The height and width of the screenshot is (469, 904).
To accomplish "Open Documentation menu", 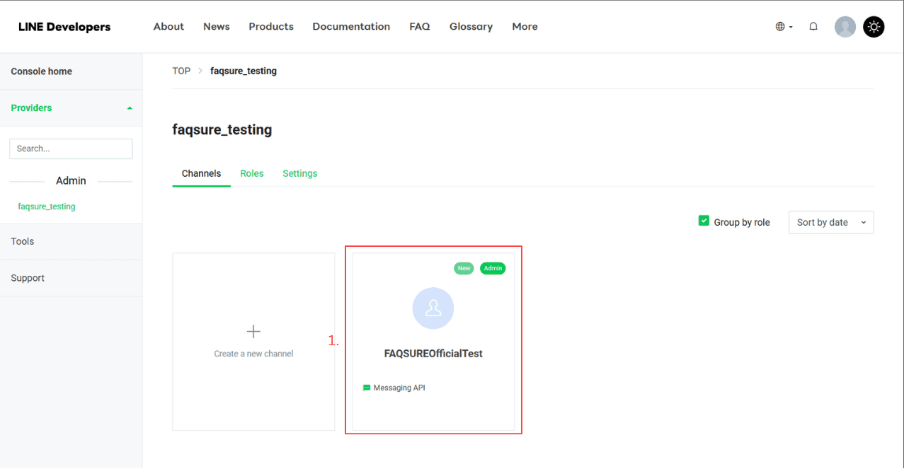I will click(351, 27).
